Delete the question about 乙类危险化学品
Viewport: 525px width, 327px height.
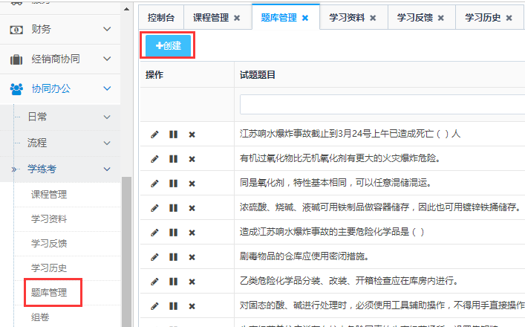(192, 281)
